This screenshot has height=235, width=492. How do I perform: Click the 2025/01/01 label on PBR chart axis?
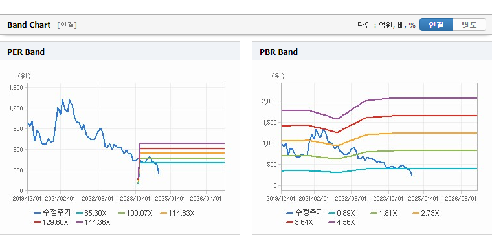[x=423, y=198]
